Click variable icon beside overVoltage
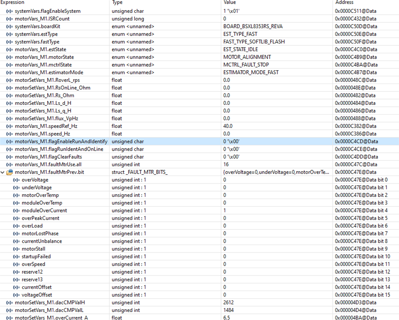 16,180
